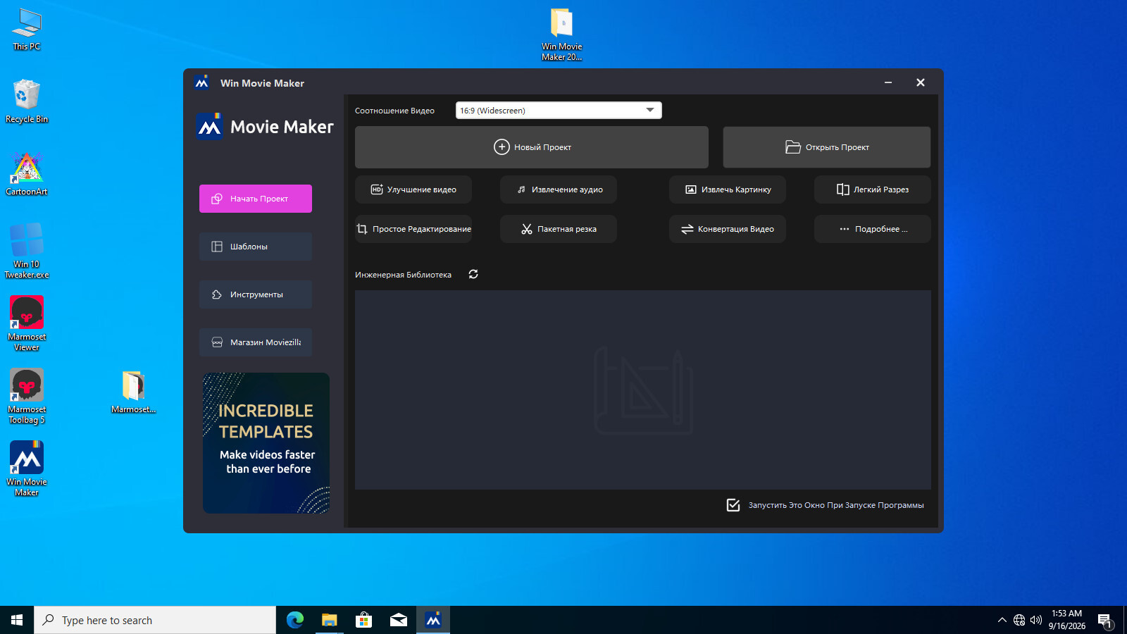The width and height of the screenshot is (1127, 634).
Task: Open the Конвертация Видео tool
Action: (x=728, y=229)
